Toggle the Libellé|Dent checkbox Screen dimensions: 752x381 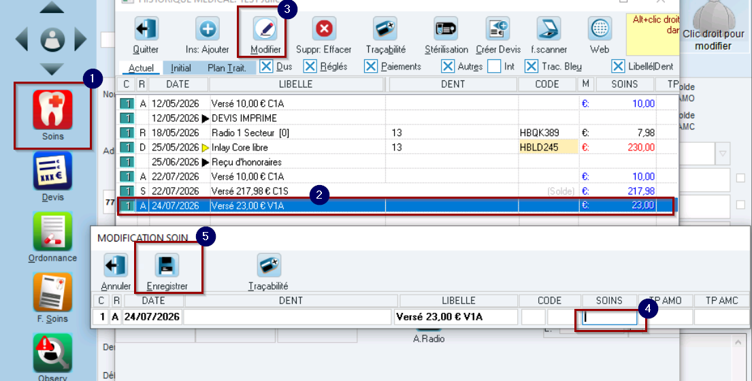(x=618, y=66)
